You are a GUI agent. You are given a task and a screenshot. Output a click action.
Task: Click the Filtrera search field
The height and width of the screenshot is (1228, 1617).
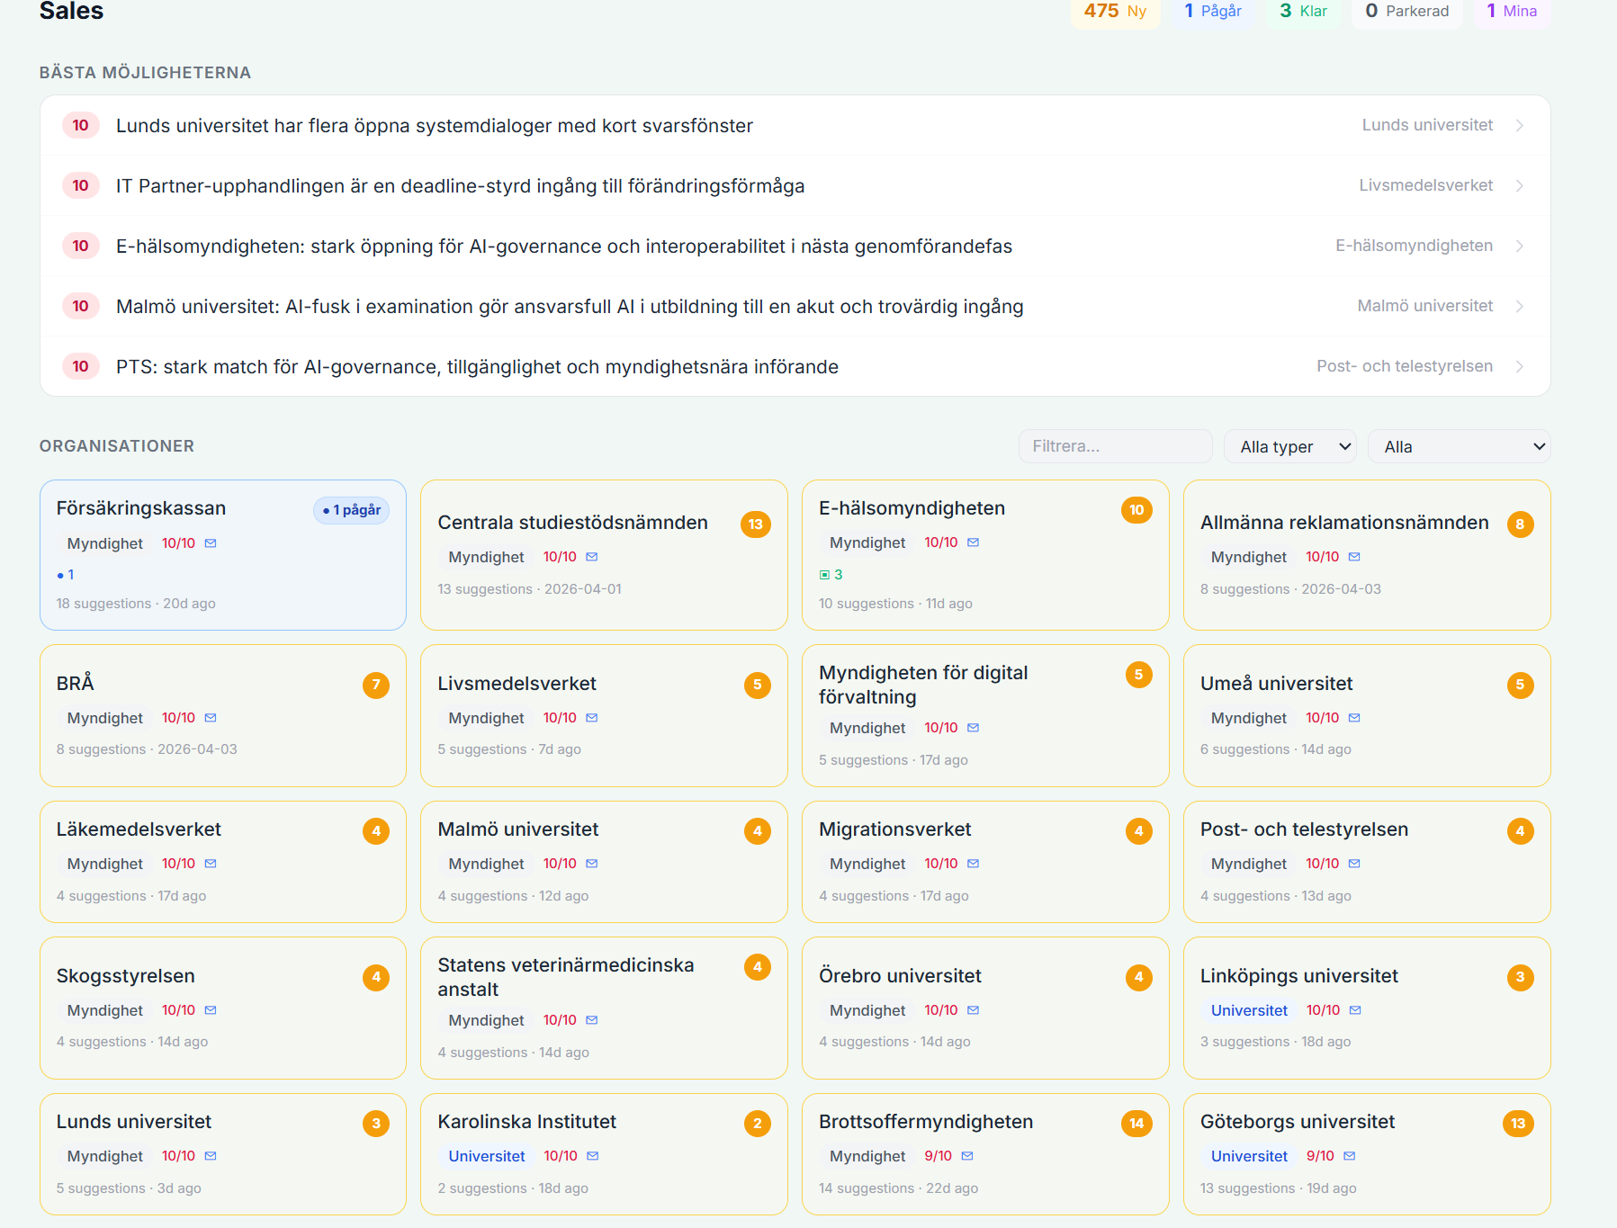click(1116, 446)
